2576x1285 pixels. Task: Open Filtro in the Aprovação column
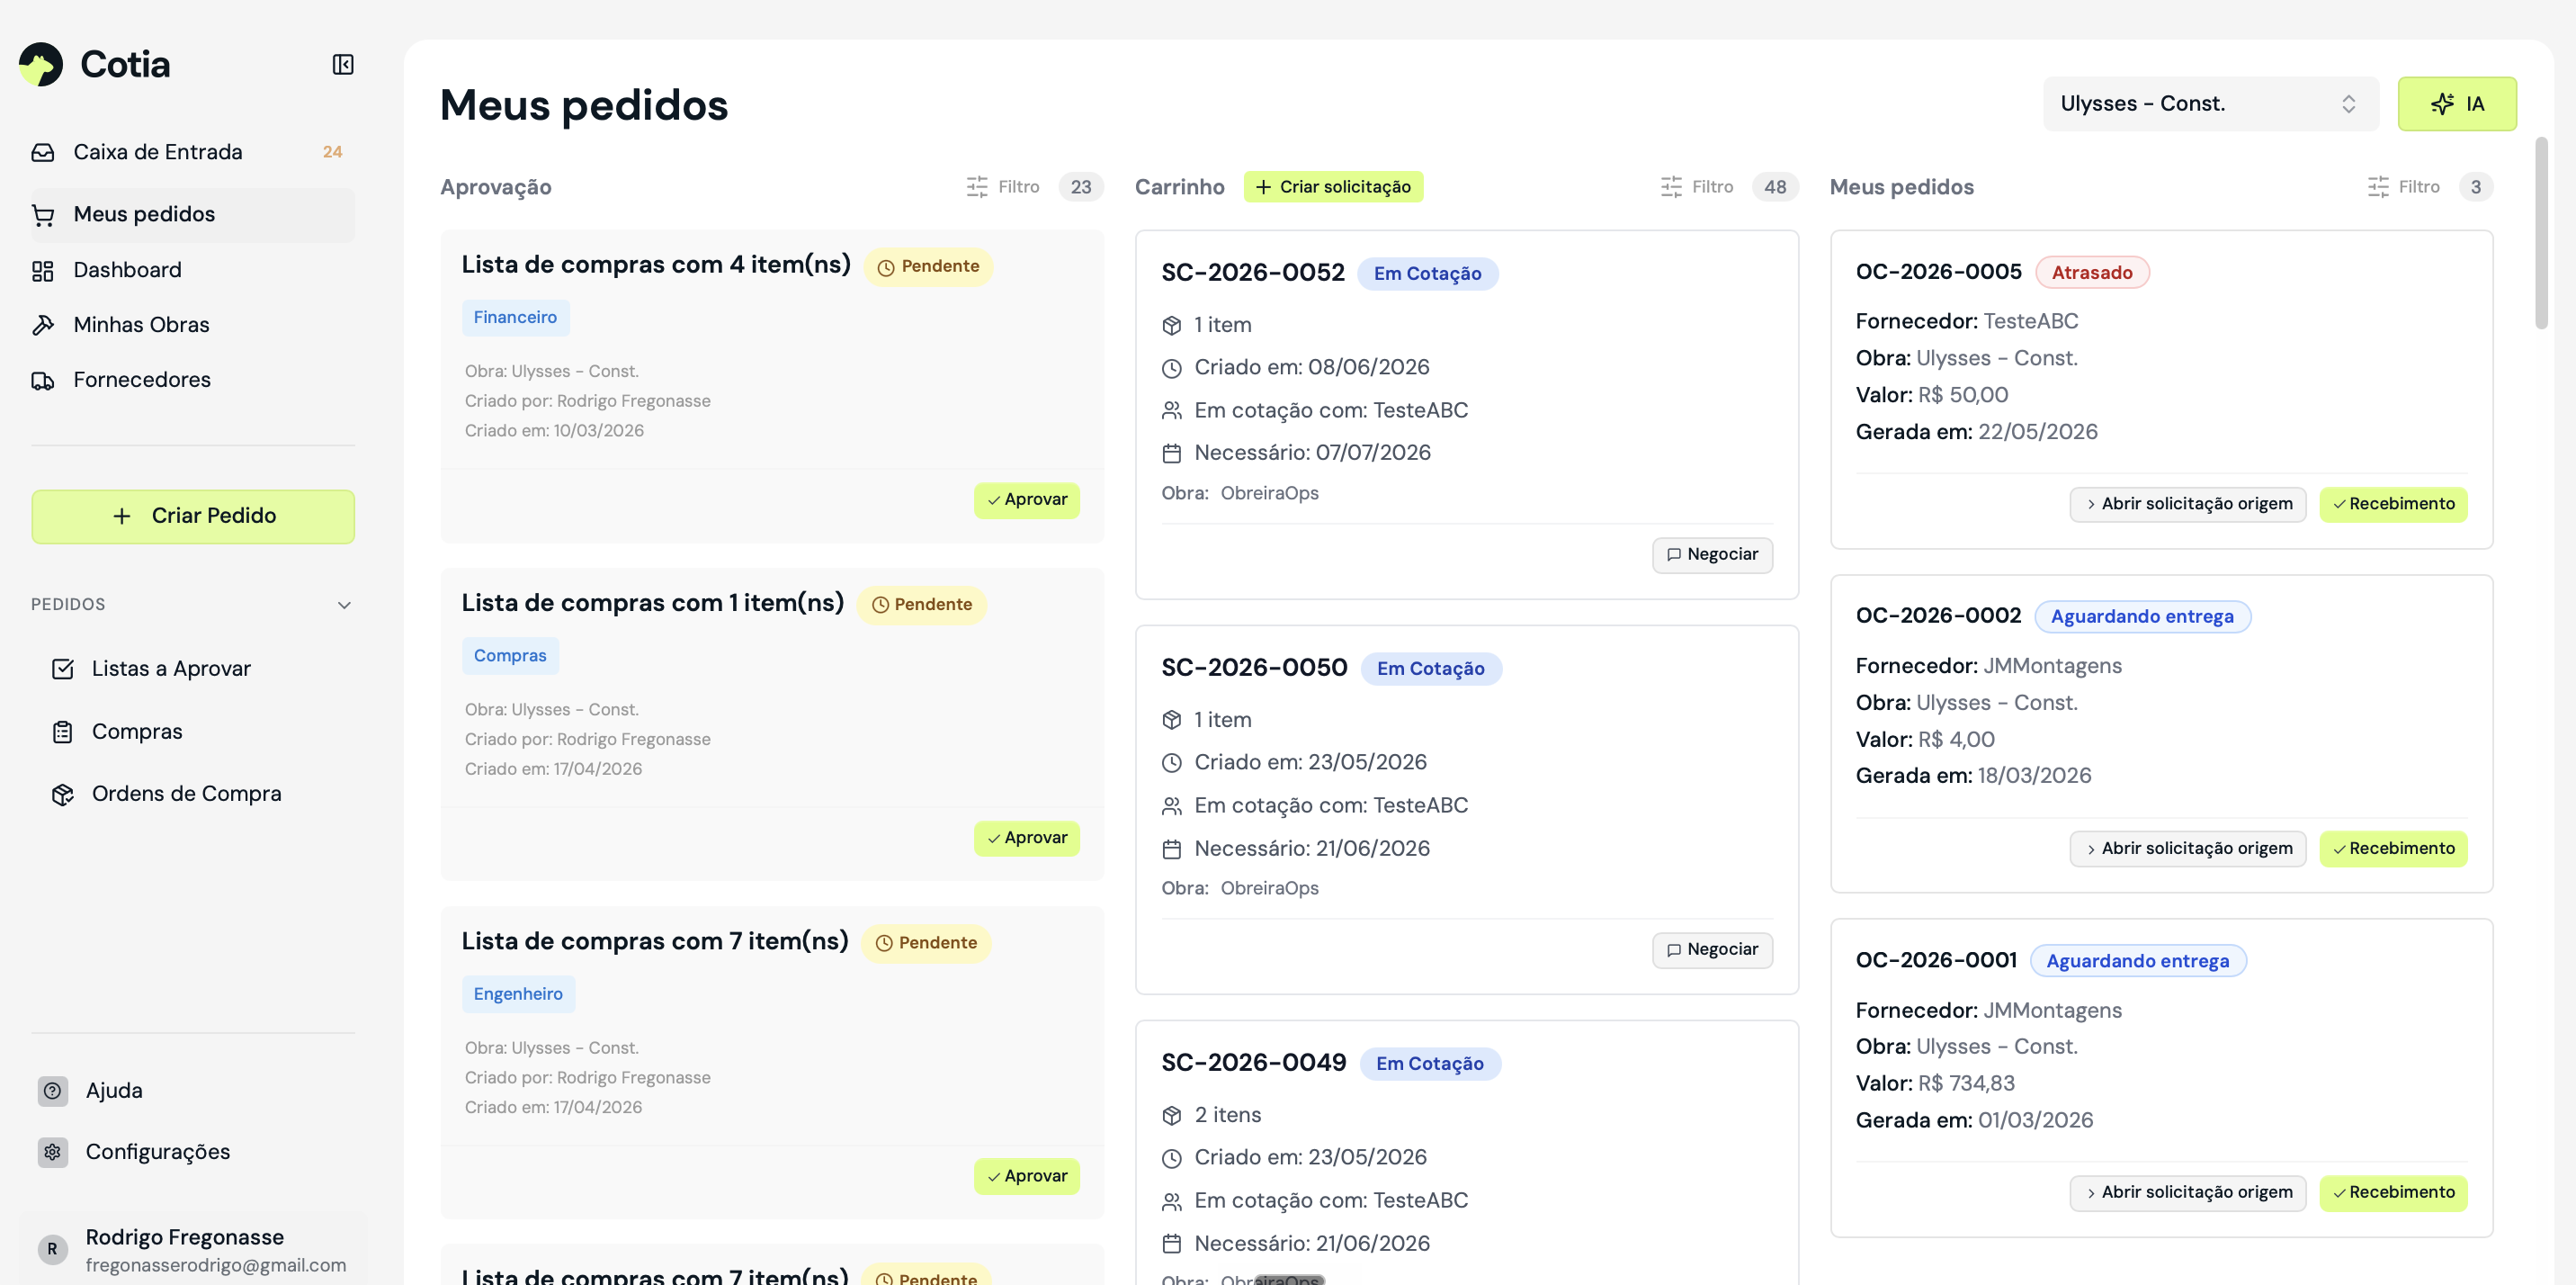tap(1003, 187)
